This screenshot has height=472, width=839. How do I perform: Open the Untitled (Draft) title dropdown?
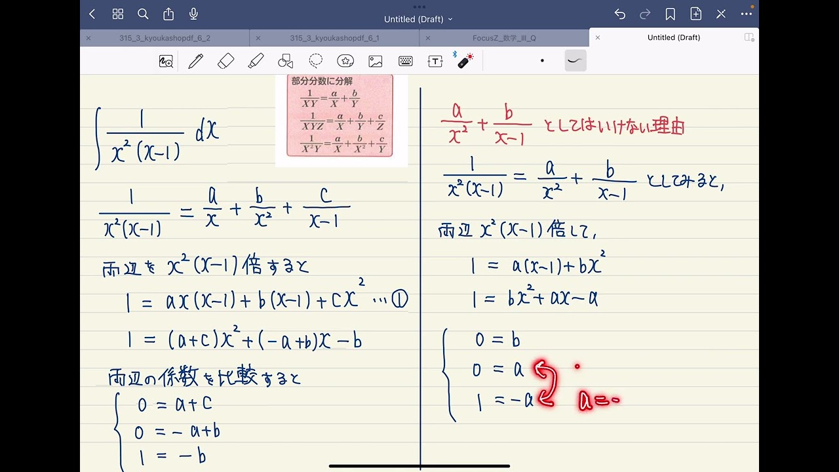tap(418, 19)
